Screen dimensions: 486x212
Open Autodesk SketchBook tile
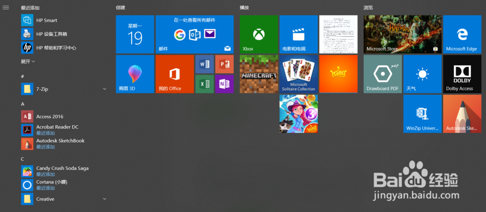pyautogui.click(x=462, y=114)
